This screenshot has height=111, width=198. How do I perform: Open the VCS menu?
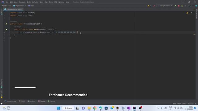56,2
